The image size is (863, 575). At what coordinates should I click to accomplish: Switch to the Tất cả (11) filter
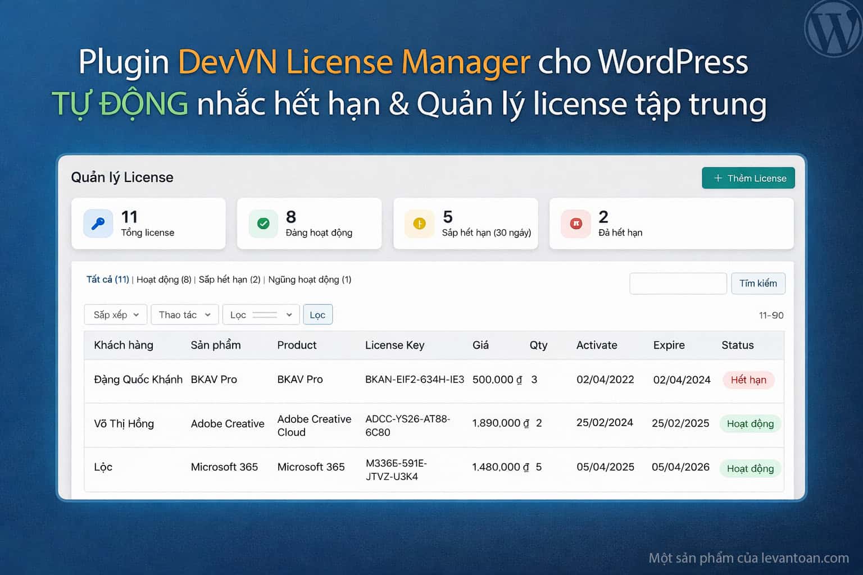coord(107,280)
